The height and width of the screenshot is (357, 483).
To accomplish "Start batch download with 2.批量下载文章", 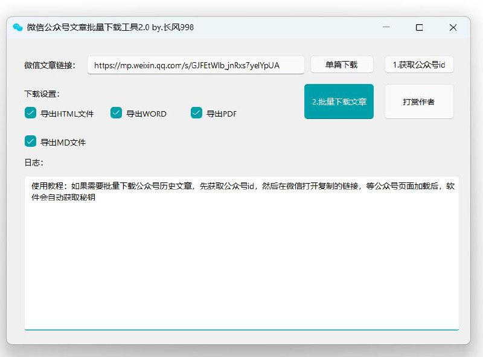I will pyautogui.click(x=339, y=101).
